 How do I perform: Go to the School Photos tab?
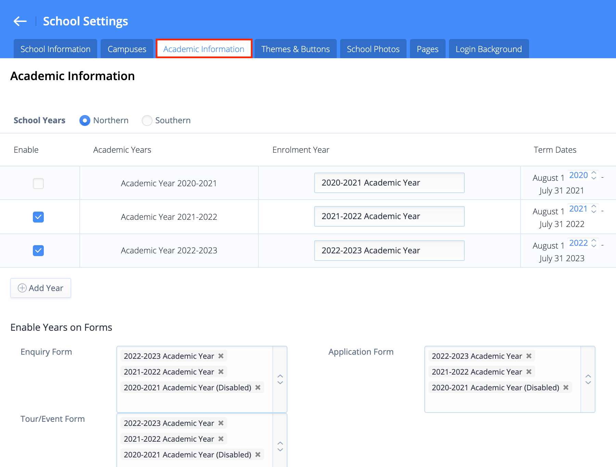(x=373, y=49)
